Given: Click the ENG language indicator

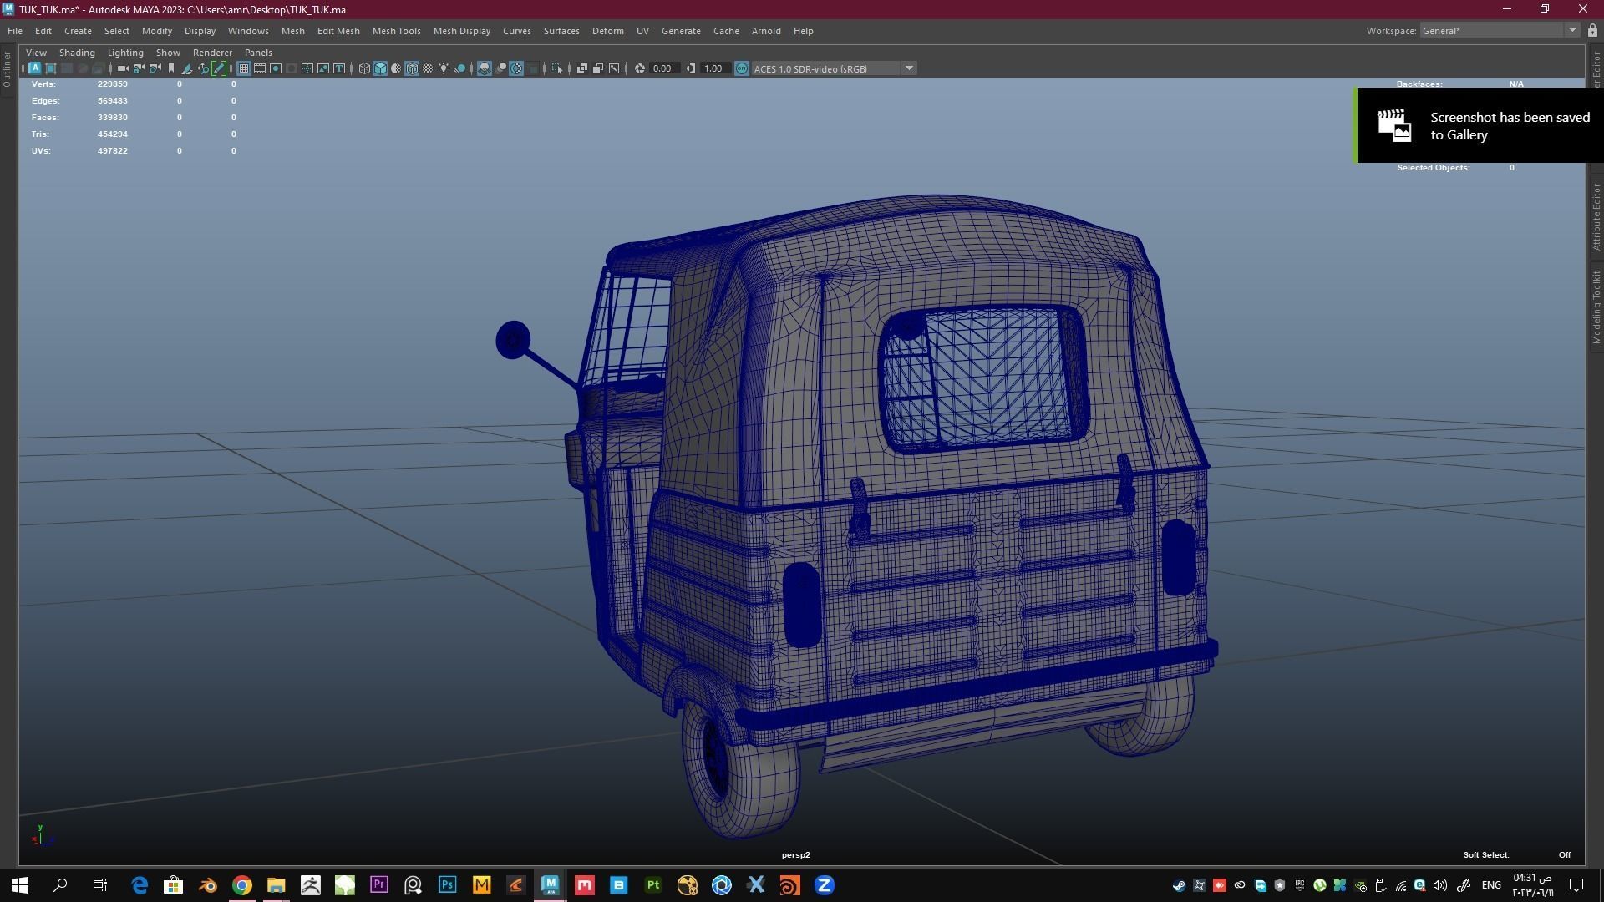Looking at the screenshot, I should point(1491,885).
